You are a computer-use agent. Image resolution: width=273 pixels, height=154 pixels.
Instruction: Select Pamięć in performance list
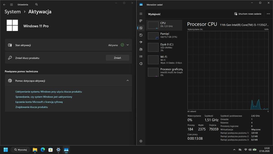(164, 36)
